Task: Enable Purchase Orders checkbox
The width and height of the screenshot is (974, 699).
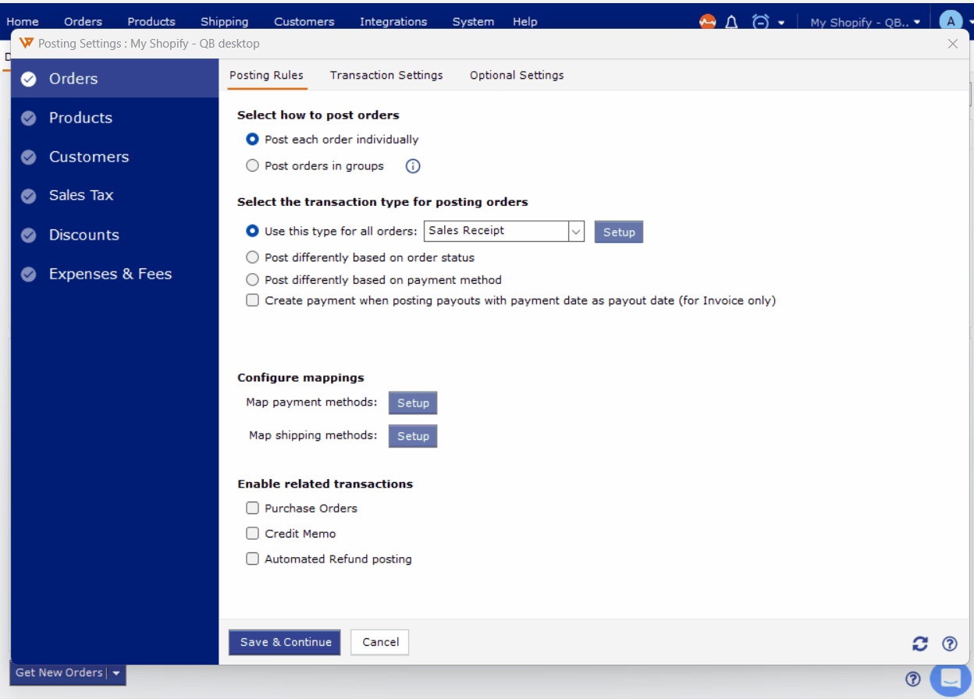Action: (x=252, y=508)
